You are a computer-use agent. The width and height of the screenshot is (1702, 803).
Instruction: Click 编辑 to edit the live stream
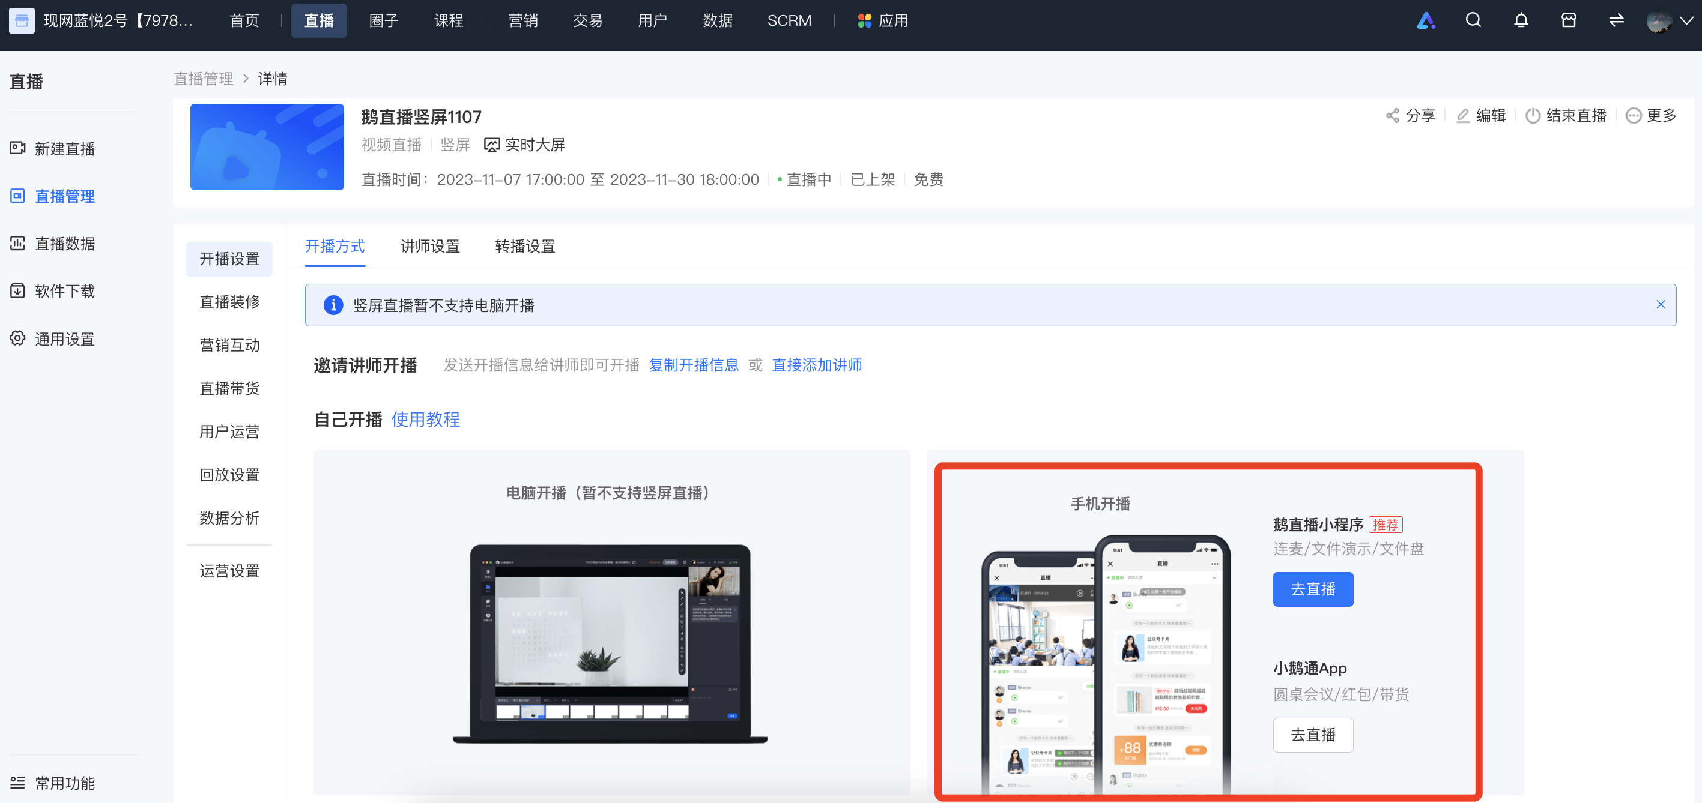pos(1480,116)
